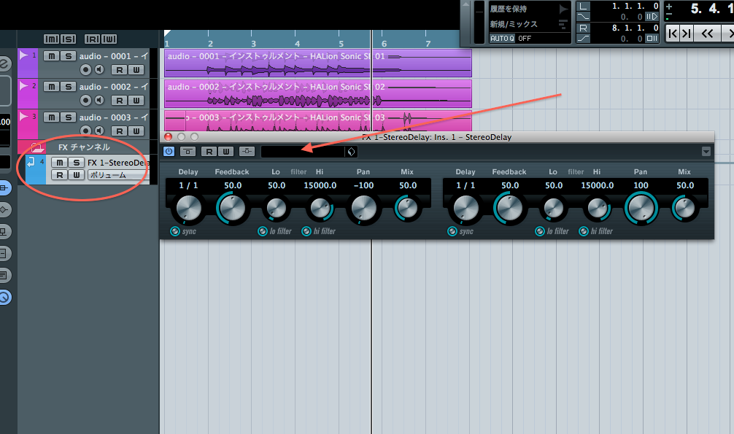Image resolution: width=734 pixels, height=434 pixels.
Task: Toggle hi filter on the left delay channel
Action: coord(306,231)
